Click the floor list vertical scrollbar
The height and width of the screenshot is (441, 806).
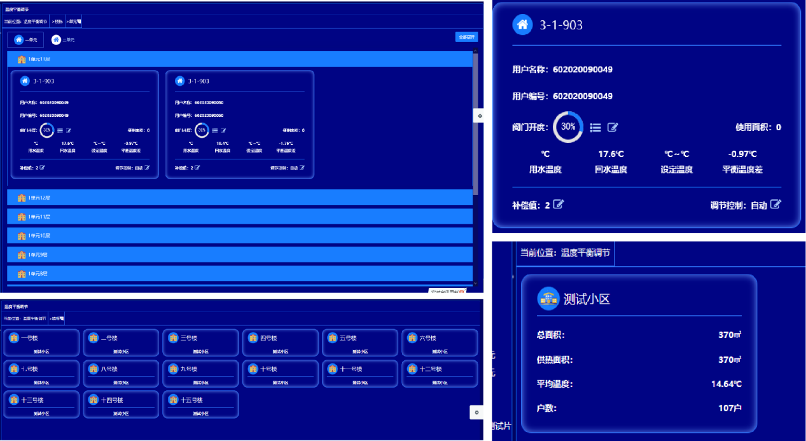[x=475, y=127]
